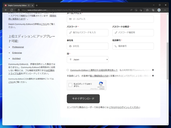Open the こちら link for usage conditions
The width and height of the screenshot is (171, 128).
click(11, 82)
